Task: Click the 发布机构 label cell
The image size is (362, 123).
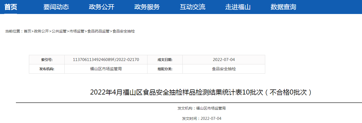Action: pos(47,69)
